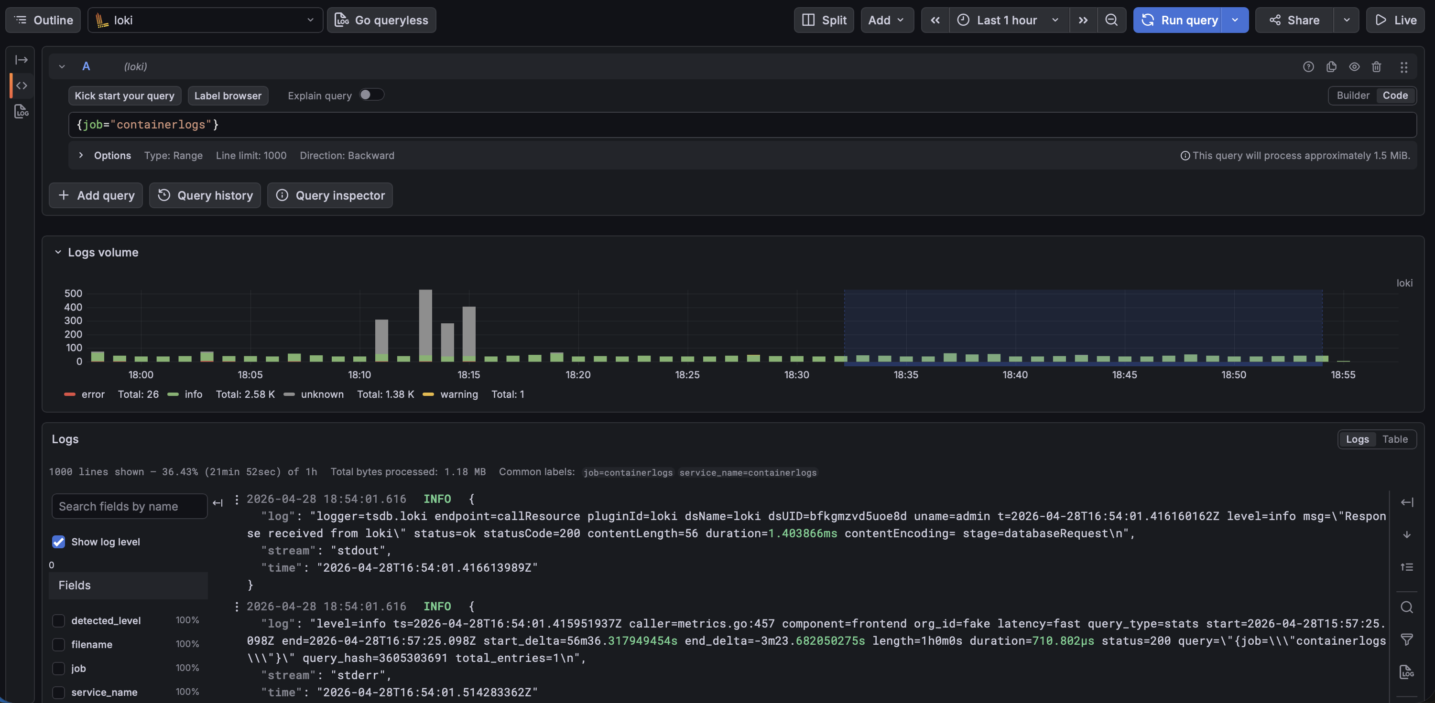
Task: Start Live log streaming
Action: (1395, 20)
